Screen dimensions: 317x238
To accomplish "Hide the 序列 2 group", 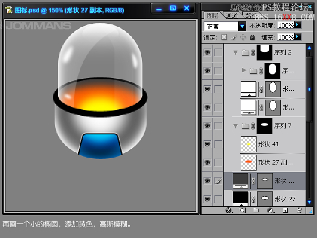I will point(207,53).
